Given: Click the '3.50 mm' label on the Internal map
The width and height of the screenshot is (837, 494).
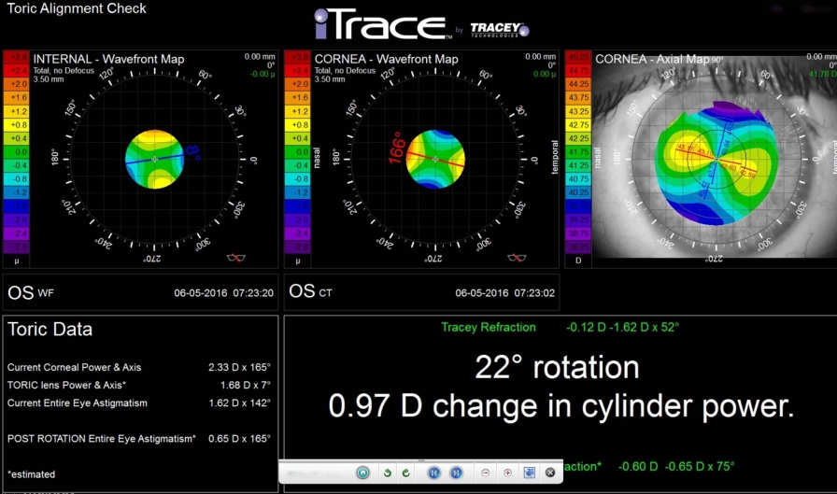Looking at the screenshot, I should click(x=49, y=79).
